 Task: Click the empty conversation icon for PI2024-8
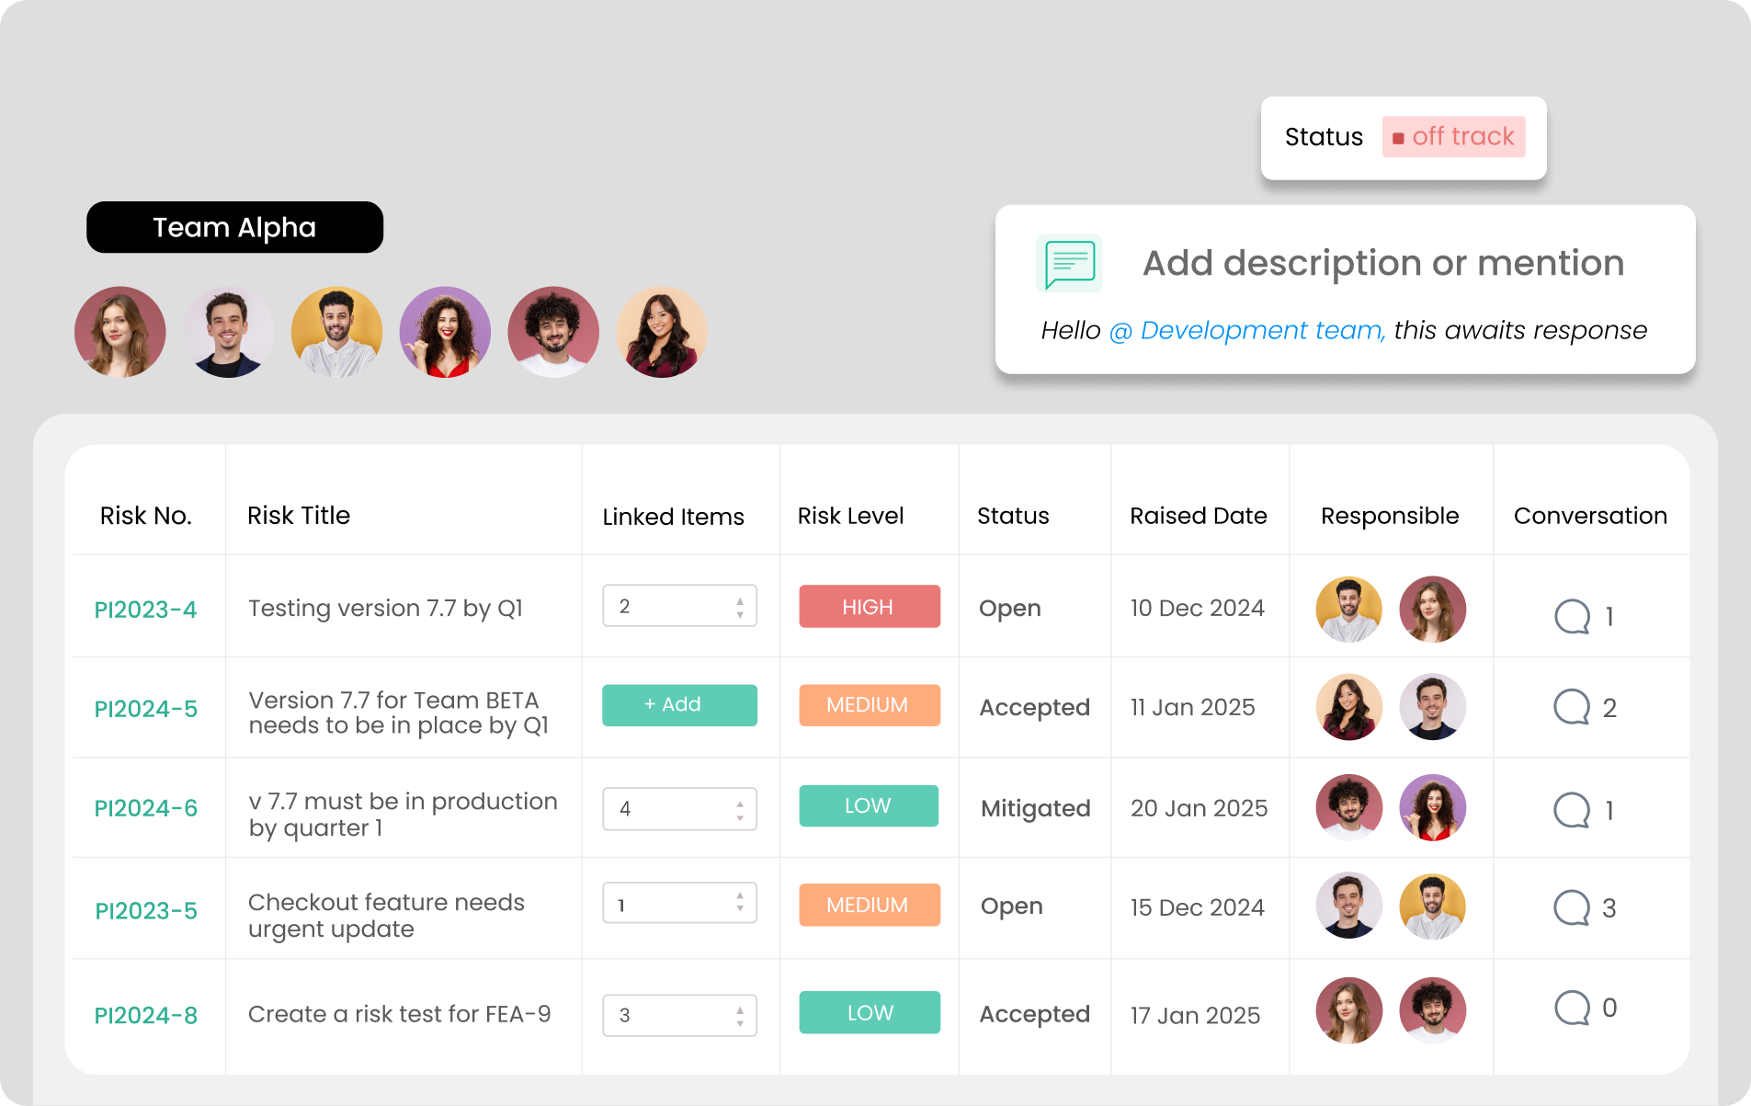click(1574, 1008)
